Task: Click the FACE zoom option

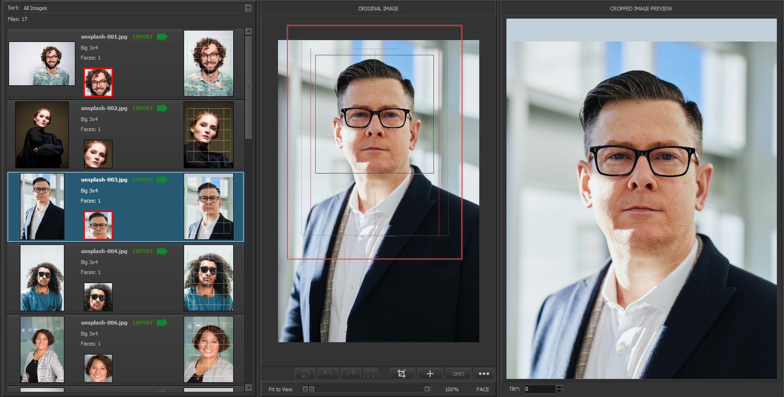Action: pos(483,389)
